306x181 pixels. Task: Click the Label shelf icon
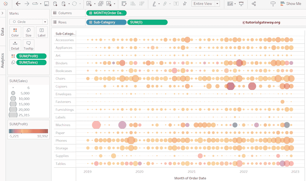(42, 32)
